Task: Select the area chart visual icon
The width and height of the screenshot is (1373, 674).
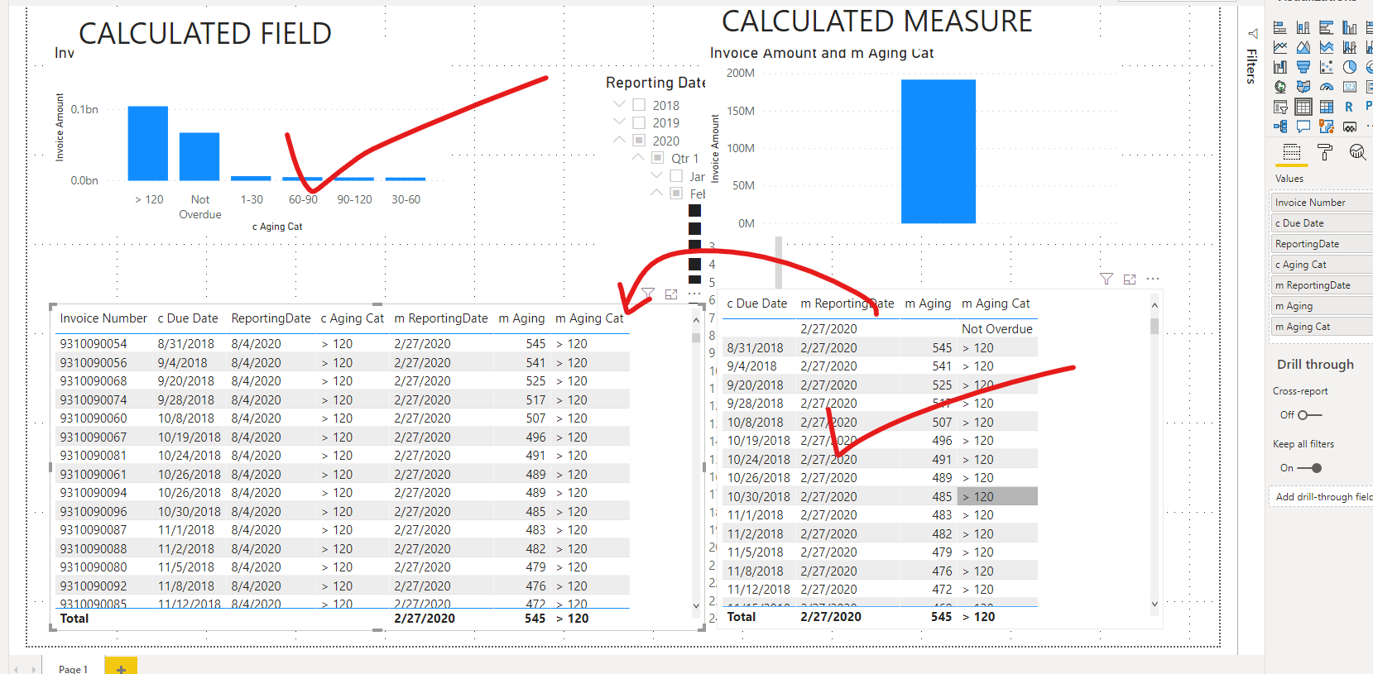Action: coord(1303,47)
